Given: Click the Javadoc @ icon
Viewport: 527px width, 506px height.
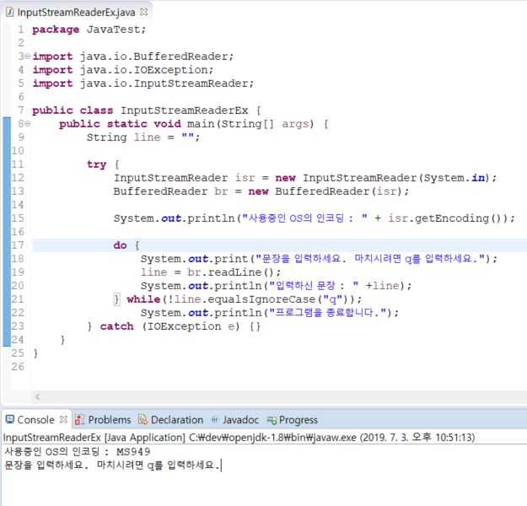Looking at the screenshot, I should coord(215,420).
